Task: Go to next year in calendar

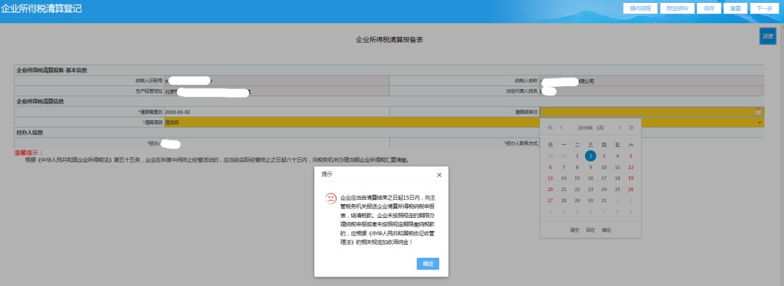Action: point(631,127)
